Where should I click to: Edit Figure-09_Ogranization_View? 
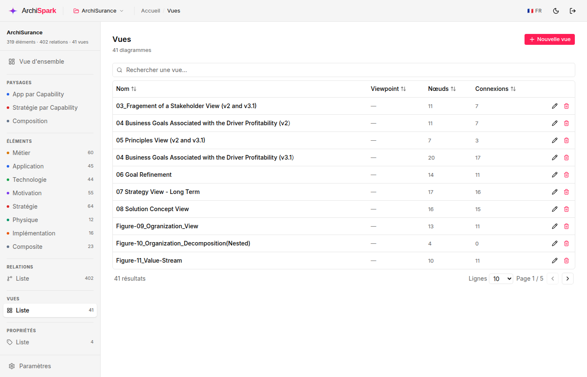(x=555, y=226)
